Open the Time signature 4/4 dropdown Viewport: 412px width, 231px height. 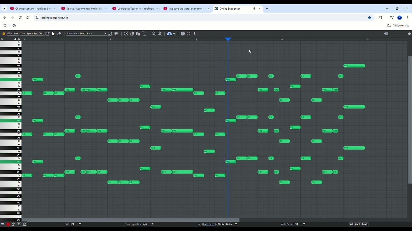(x=139, y=224)
